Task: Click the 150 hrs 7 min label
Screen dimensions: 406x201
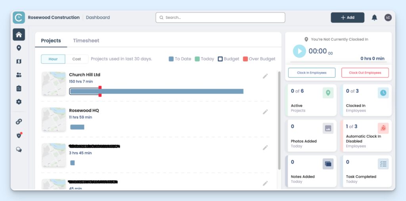Action: tap(81, 82)
